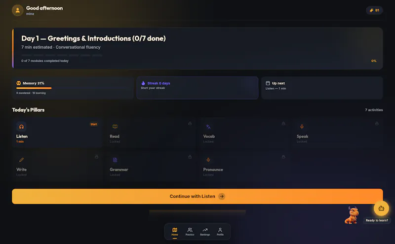Click the Good afternoon greeting text
The height and width of the screenshot is (244, 395).
coord(44,8)
